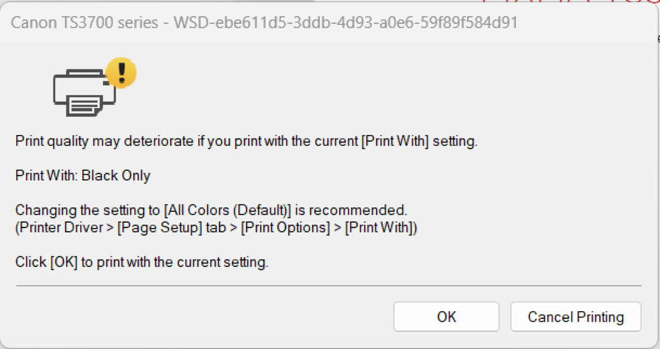Viewport: 660px width, 349px height.
Task: Click the Cancel Printing button
Action: point(576,317)
